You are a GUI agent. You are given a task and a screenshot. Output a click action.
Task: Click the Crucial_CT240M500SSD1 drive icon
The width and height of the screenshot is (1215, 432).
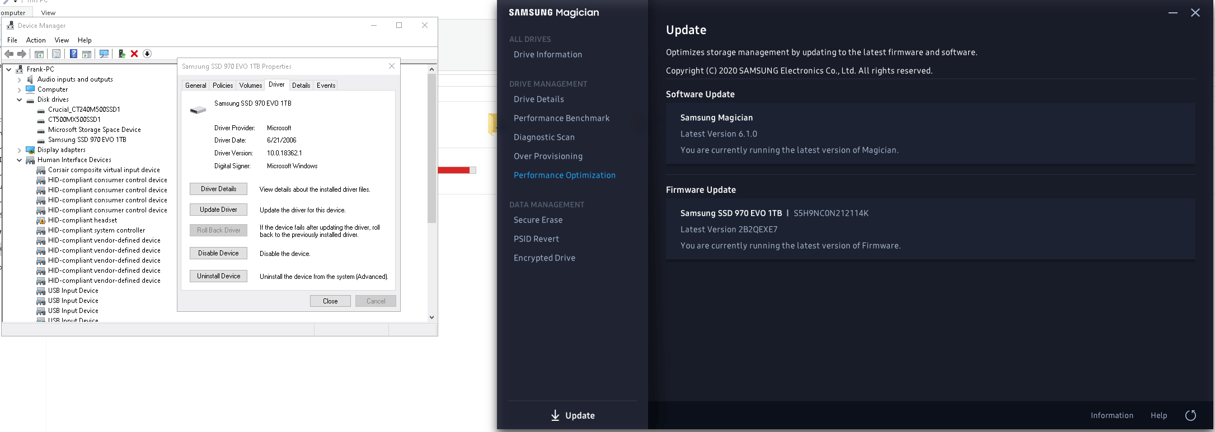[41, 110]
